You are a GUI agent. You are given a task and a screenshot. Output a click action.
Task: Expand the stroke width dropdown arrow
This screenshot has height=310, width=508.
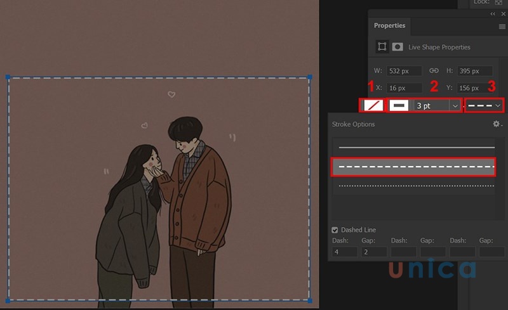[x=455, y=106]
